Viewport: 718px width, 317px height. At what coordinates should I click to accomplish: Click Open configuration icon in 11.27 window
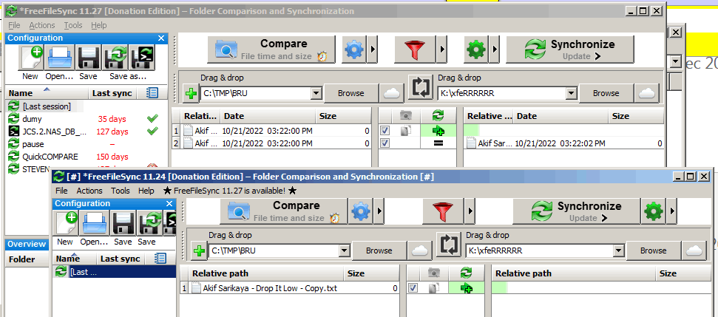coord(60,58)
